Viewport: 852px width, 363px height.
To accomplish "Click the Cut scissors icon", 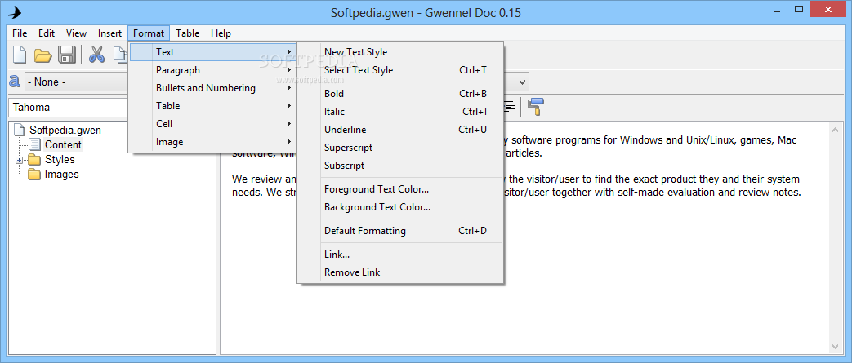I will (96, 55).
